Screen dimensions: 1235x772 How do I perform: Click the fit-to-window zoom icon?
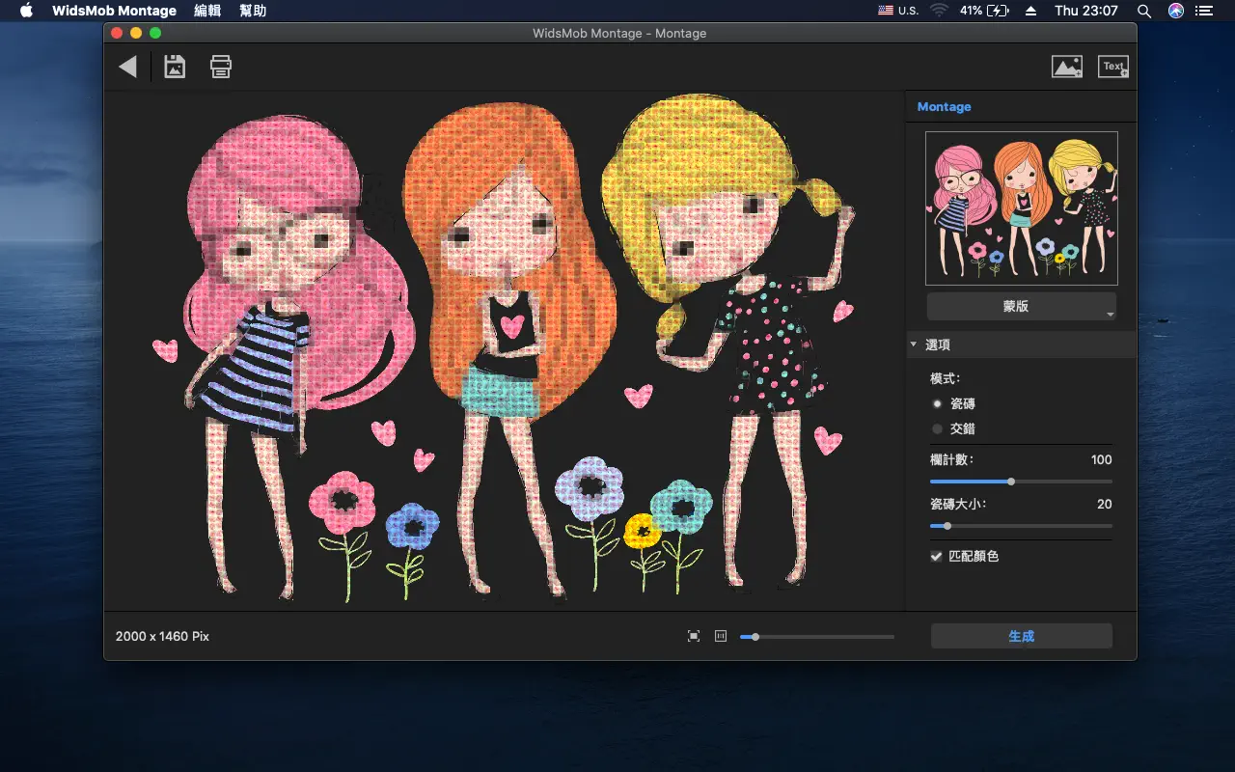pos(694,636)
